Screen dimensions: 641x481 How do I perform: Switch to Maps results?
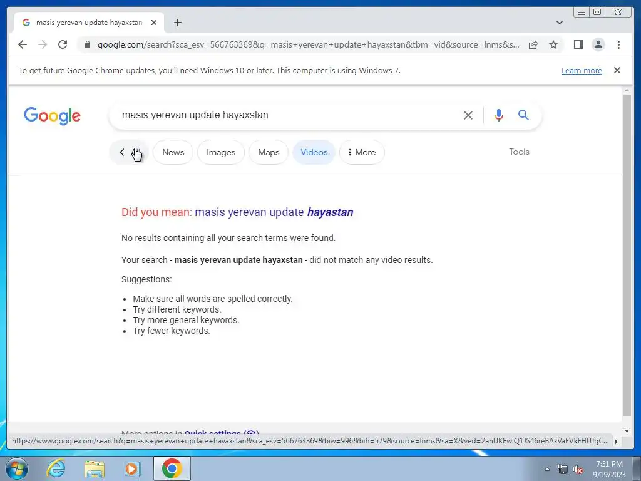[269, 152]
